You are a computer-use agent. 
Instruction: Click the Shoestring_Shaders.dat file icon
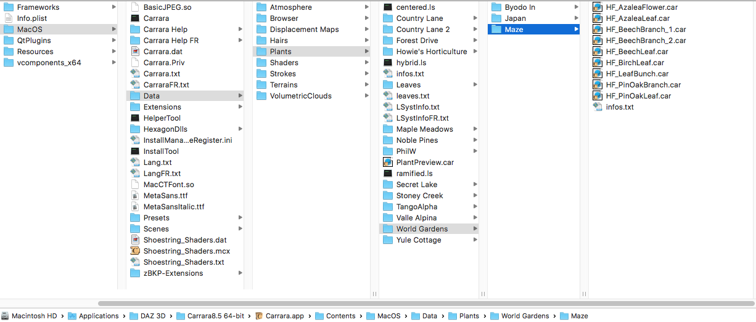(135, 240)
